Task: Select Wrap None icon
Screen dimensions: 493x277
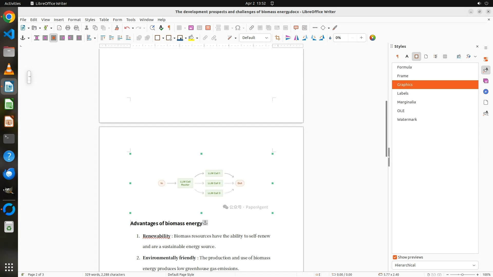Action: [x=37, y=38]
